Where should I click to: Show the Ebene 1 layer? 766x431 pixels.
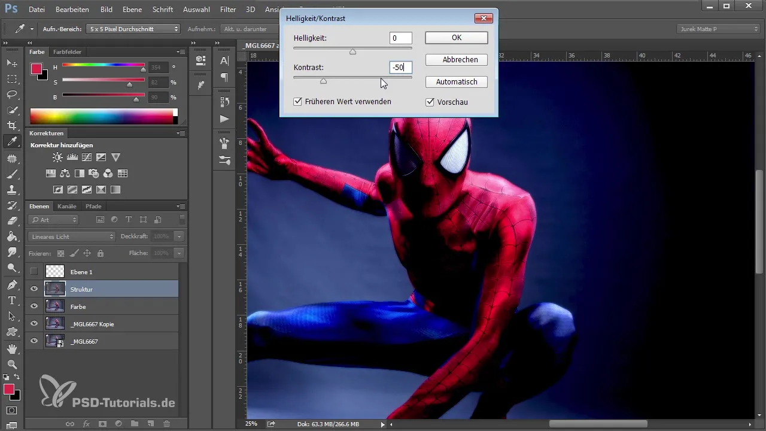34,272
